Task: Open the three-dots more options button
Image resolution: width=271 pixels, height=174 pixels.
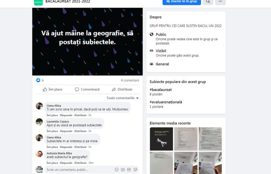Action: tap(220, 2)
